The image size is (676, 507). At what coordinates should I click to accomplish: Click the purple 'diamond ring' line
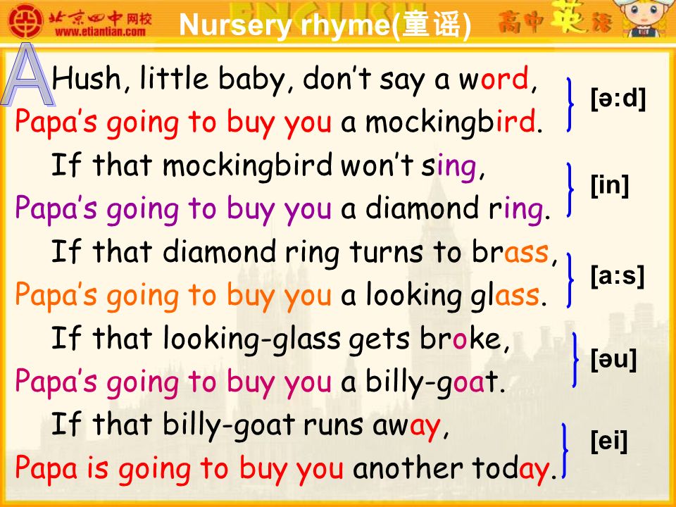click(x=283, y=208)
